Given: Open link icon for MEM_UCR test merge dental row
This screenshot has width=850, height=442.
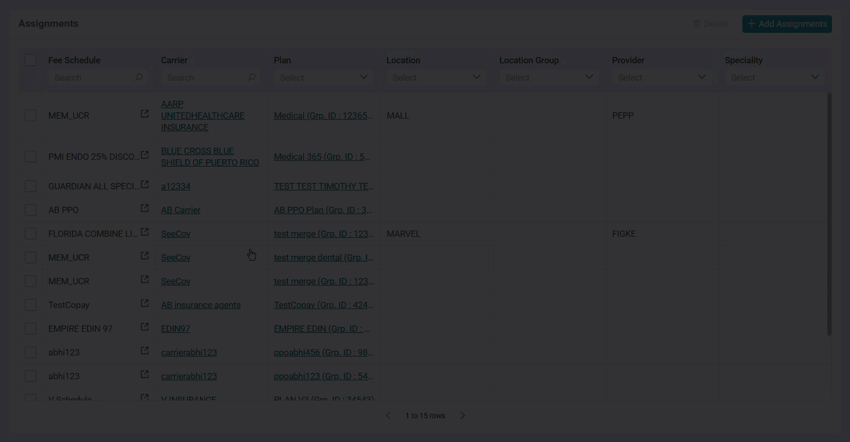Looking at the screenshot, I should [144, 256].
